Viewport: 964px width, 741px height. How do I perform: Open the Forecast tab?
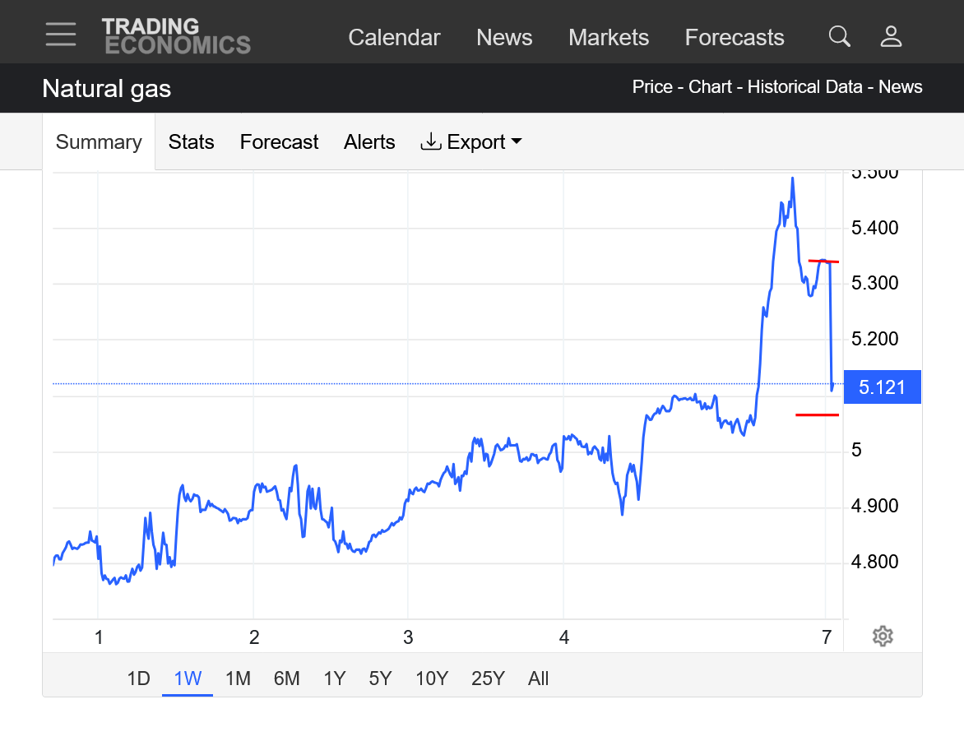point(279,142)
